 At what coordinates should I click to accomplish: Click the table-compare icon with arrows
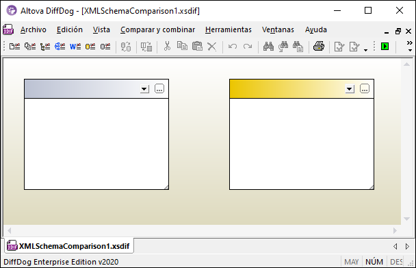tap(146, 47)
